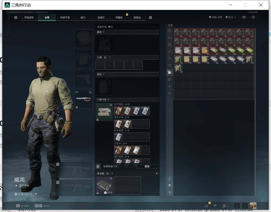Select the keycard case item
This screenshot has width=271, height=212.
click(104, 112)
